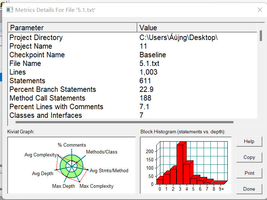
Task: Copy the metrics to clipboard
Action: pos(249,157)
